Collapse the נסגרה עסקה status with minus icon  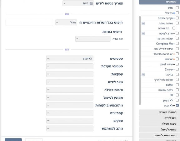(143, 23)
